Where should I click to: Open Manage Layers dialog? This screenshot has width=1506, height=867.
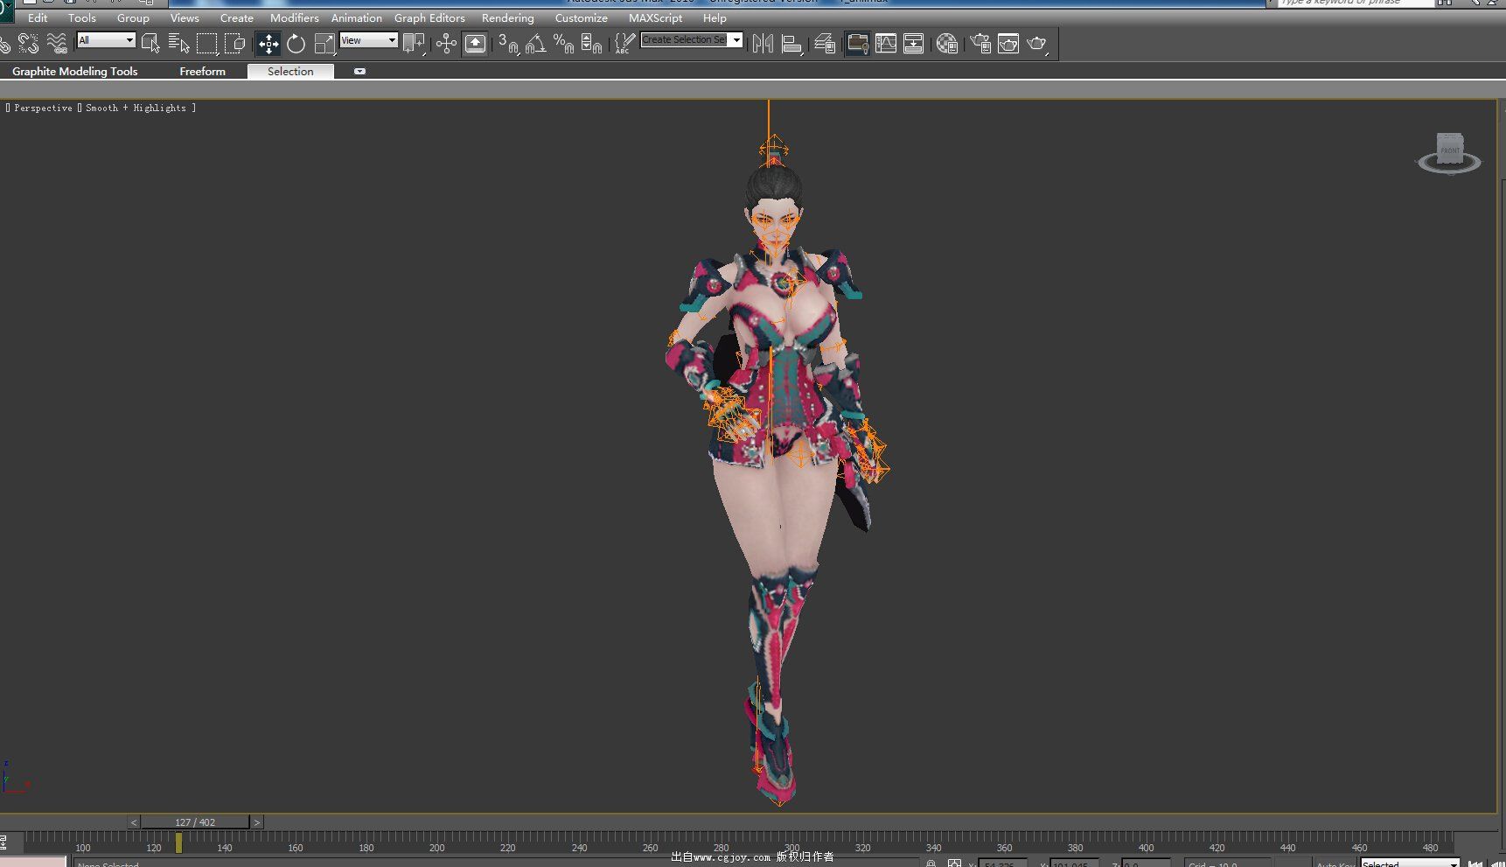click(x=825, y=43)
